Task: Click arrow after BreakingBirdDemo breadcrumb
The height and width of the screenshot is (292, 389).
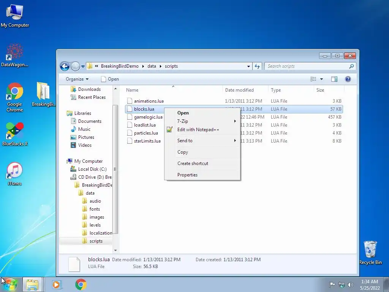Action: (x=143, y=66)
